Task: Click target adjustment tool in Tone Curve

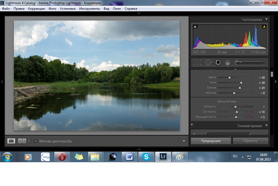Action: point(194,134)
